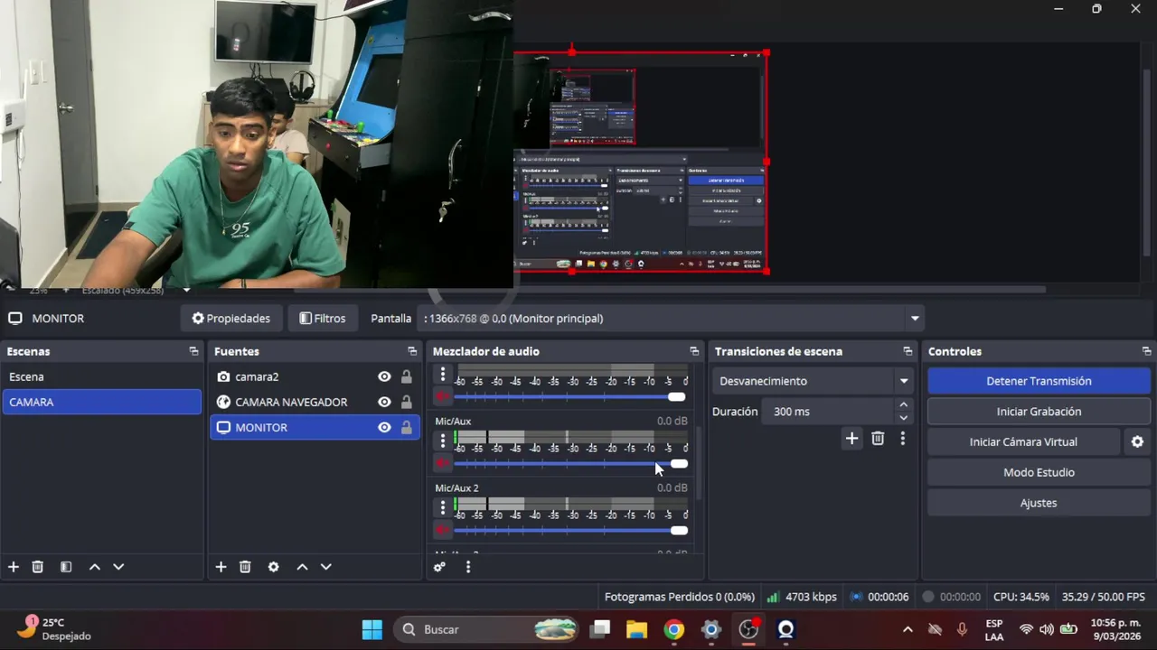Open the Windows Start menu
The height and width of the screenshot is (650, 1157).
tap(372, 629)
